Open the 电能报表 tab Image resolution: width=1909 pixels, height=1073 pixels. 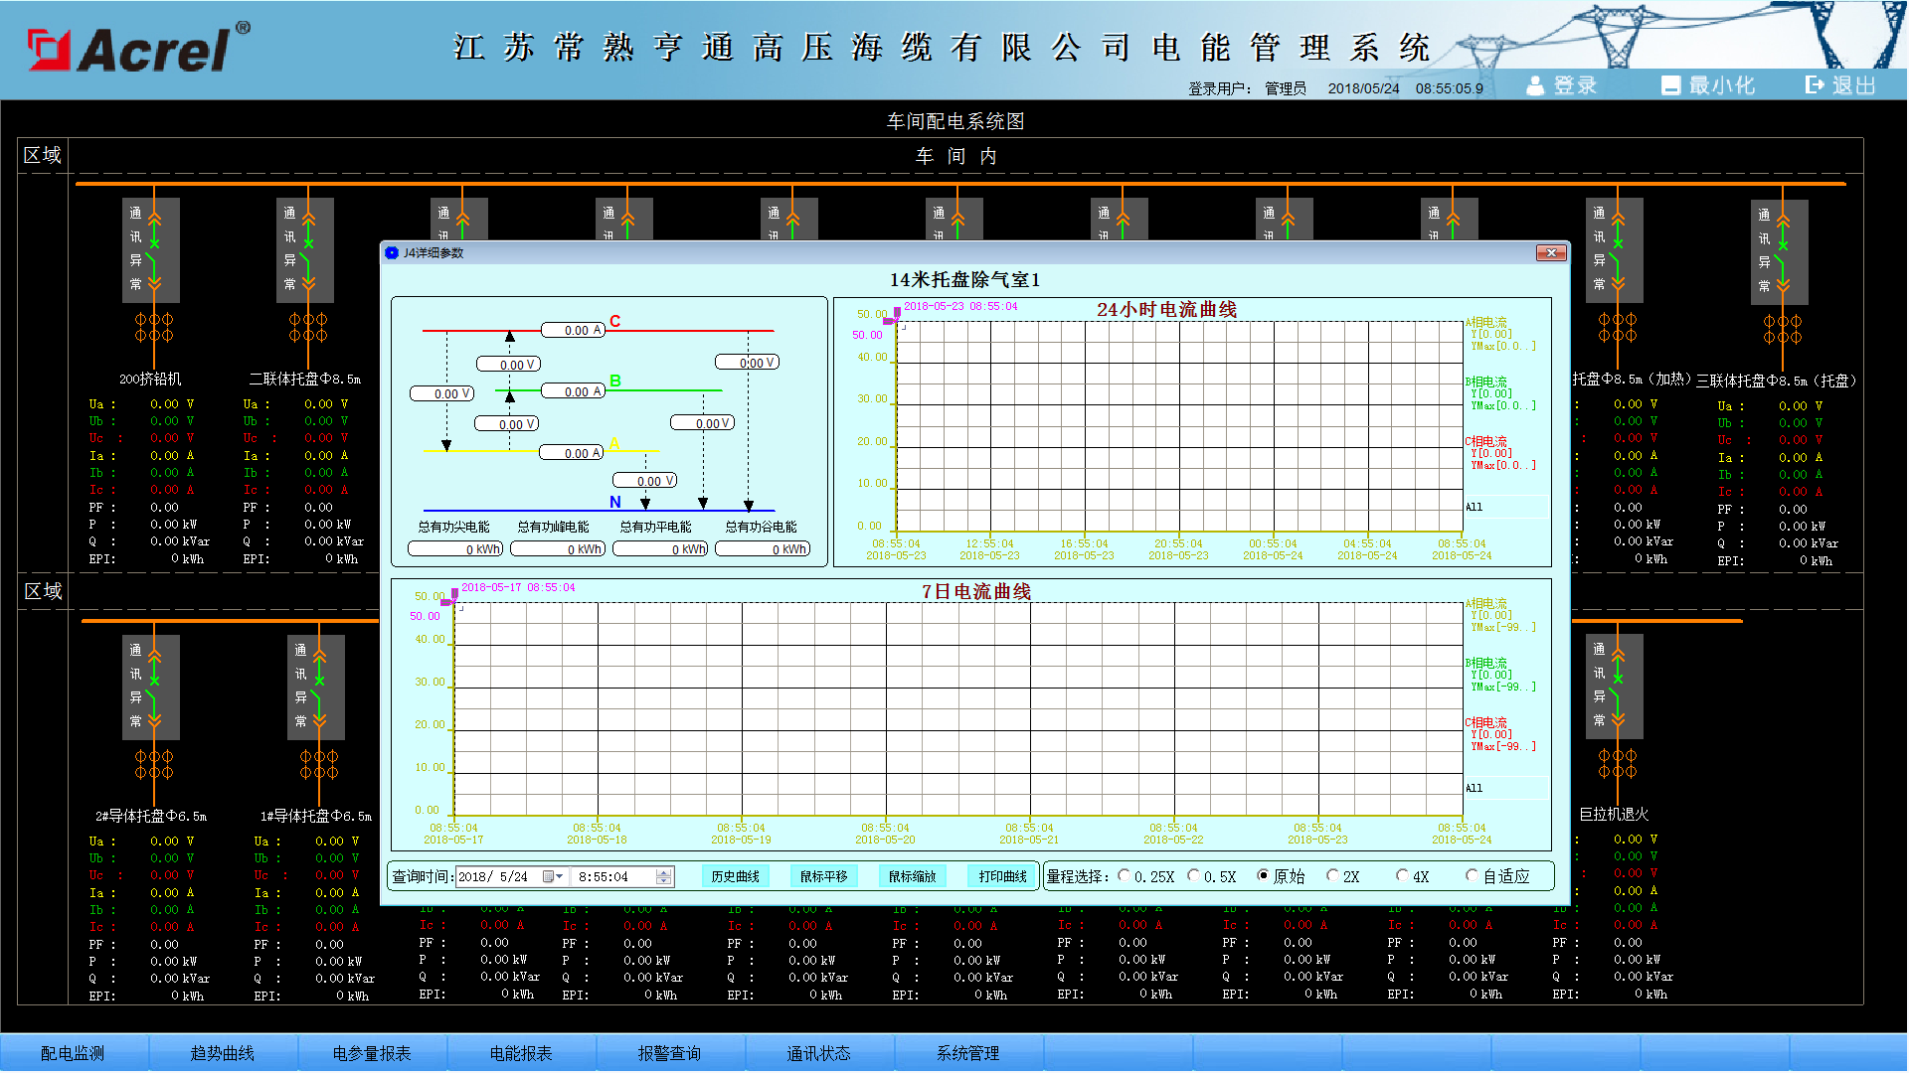tap(521, 1053)
